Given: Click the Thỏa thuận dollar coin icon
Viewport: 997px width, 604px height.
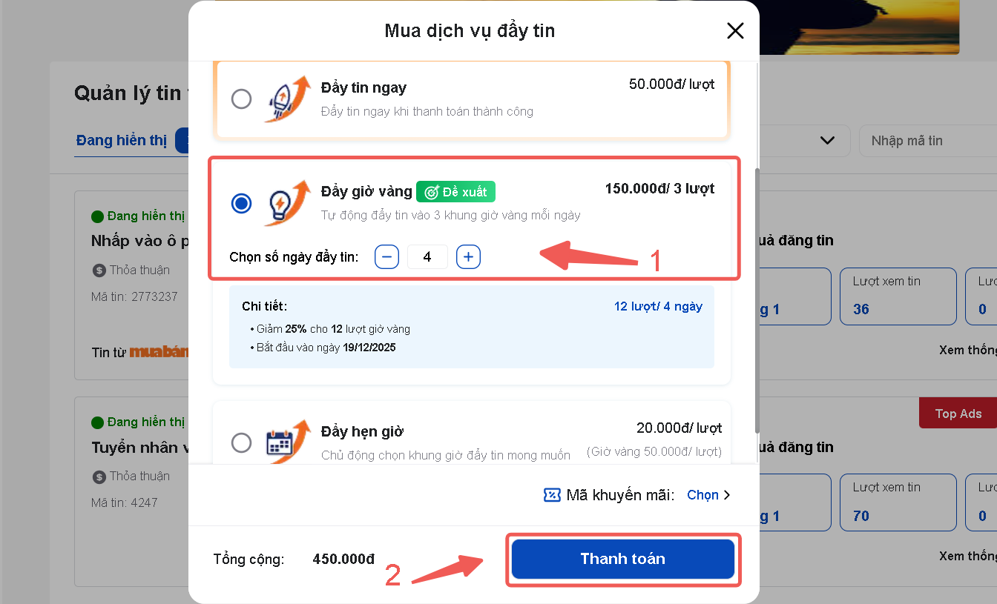Looking at the screenshot, I should coord(99,271).
